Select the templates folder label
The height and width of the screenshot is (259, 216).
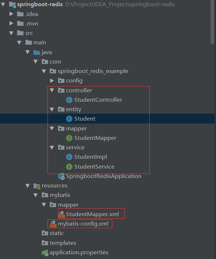(63, 243)
